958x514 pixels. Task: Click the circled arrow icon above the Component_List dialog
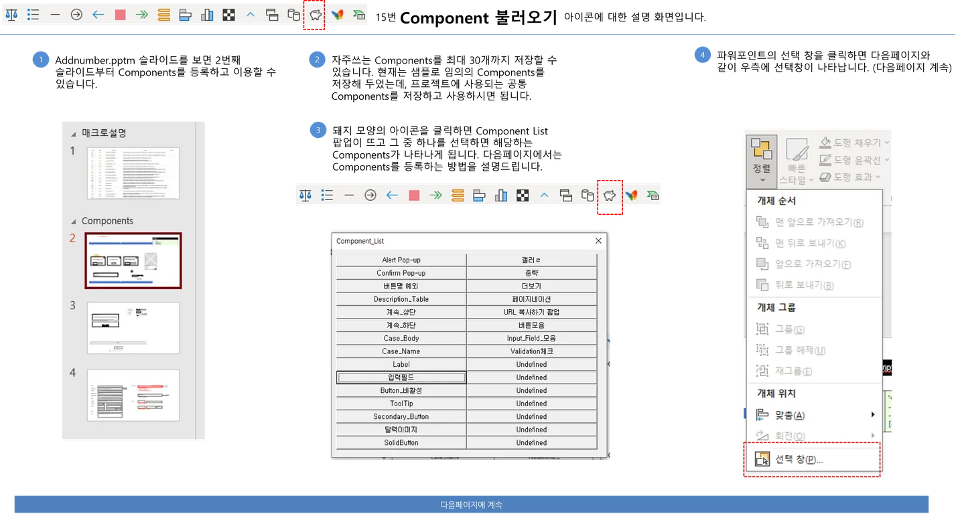point(370,195)
